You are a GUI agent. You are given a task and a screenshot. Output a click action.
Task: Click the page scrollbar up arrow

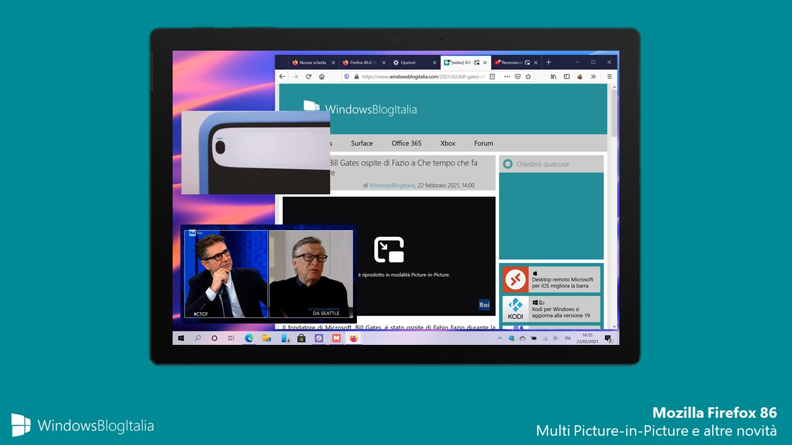[x=614, y=88]
